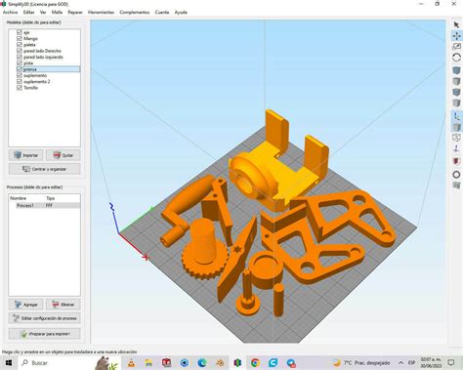Switch to default view cube

point(456,70)
